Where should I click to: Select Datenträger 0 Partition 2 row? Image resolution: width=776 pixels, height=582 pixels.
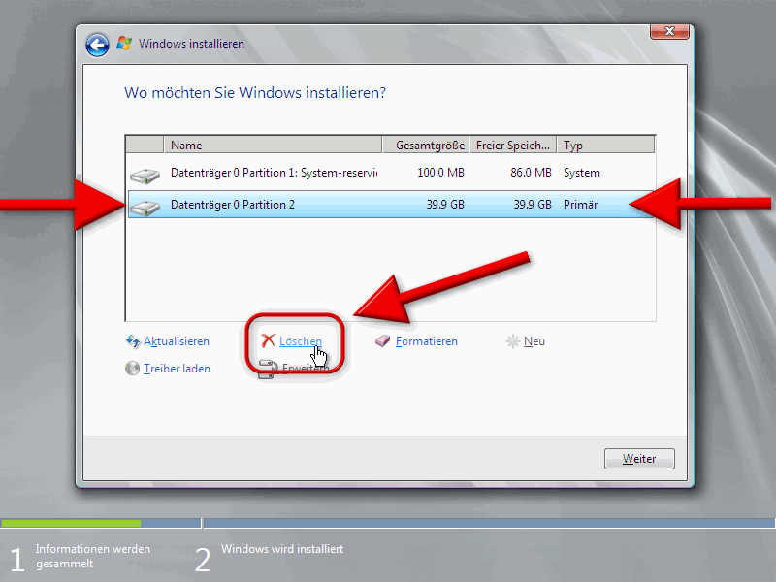[391, 205]
